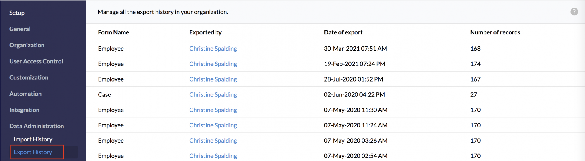Open Import History page
This screenshot has height=161, width=585.
[33, 139]
